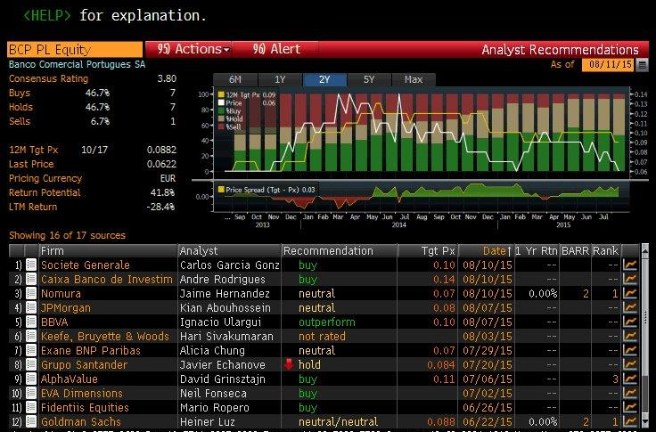Image resolution: width=656 pixels, height=432 pixels.
Task: Show chart icon for Exane BNP Paribas
Action: pyautogui.click(x=630, y=350)
